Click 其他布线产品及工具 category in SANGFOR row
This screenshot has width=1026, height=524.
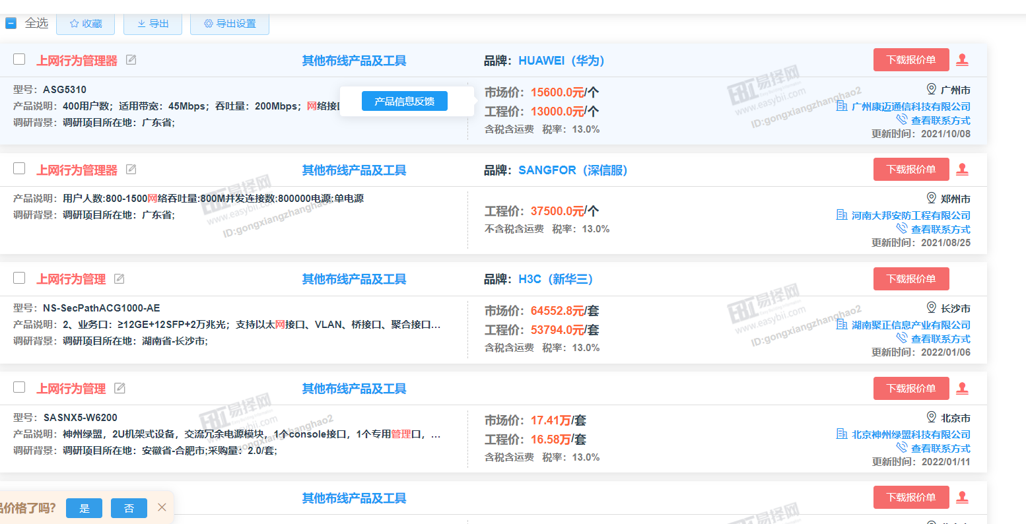click(x=354, y=170)
